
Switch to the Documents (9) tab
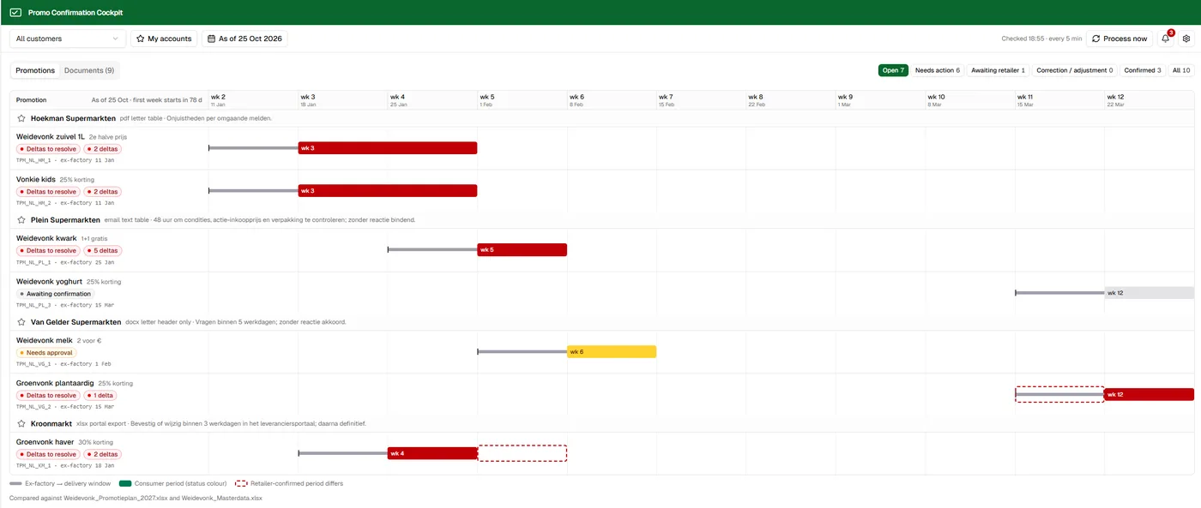tap(89, 70)
